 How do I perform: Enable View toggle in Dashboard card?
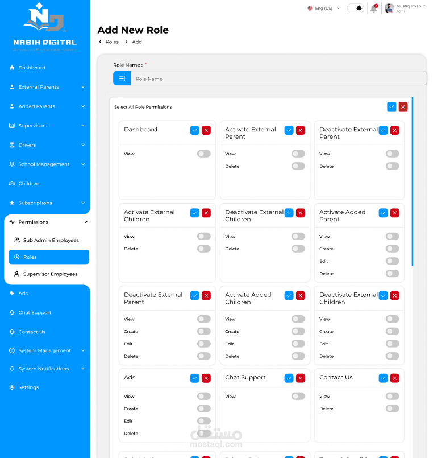click(203, 154)
